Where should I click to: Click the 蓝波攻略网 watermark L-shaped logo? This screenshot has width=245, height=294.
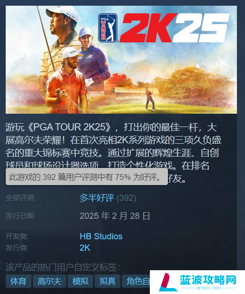coord(167,282)
